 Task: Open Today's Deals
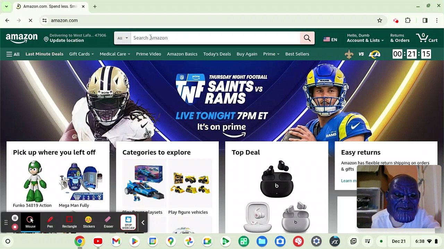click(x=217, y=54)
